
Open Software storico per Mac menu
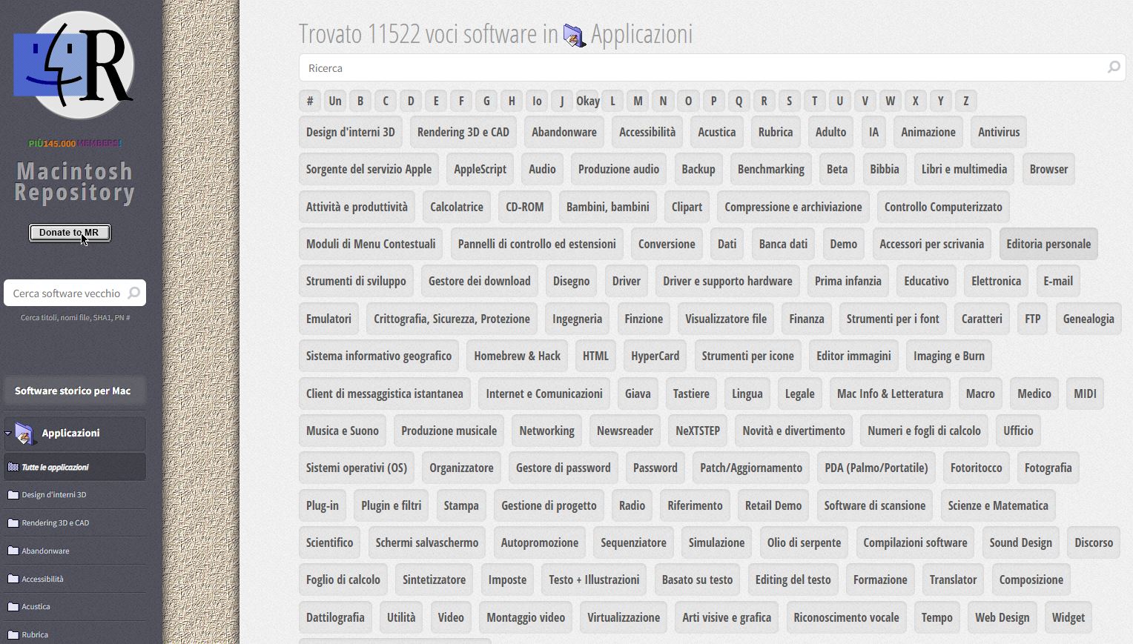tap(73, 391)
